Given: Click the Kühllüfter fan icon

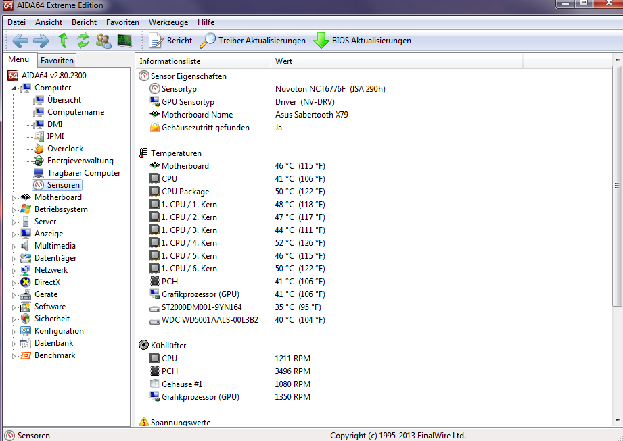Looking at the screenshot, I should 143,345.
